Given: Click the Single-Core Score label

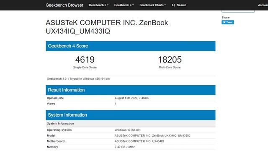Looking at the screenshot, I should point(85,68).
